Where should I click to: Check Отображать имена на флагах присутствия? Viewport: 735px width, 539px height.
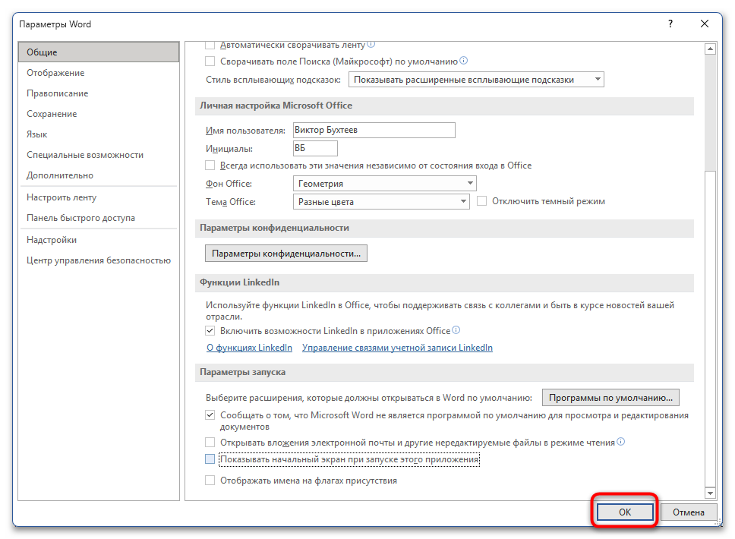[209, 480]
